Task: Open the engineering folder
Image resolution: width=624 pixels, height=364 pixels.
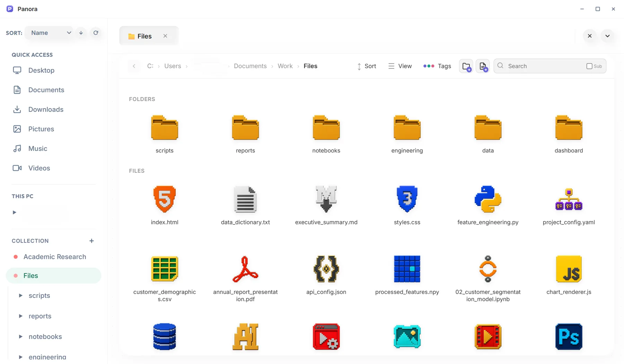Action: [x=407, y=128]
